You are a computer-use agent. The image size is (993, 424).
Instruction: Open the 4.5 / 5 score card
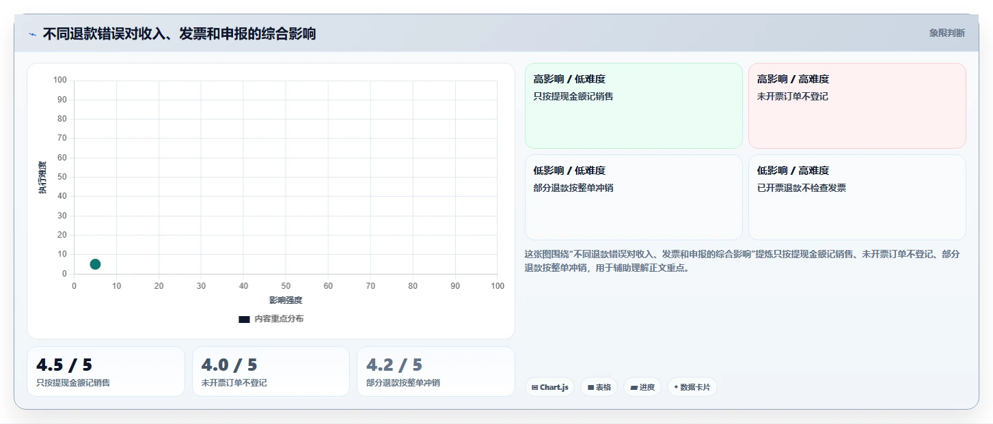point(106,371)
